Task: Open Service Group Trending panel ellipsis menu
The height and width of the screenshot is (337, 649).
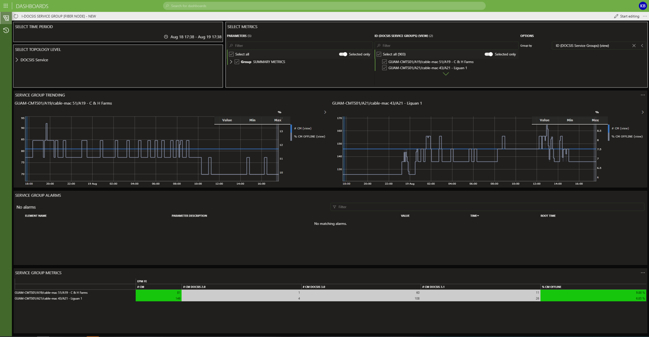Action: pyautogui.click(x=642, y=95)
